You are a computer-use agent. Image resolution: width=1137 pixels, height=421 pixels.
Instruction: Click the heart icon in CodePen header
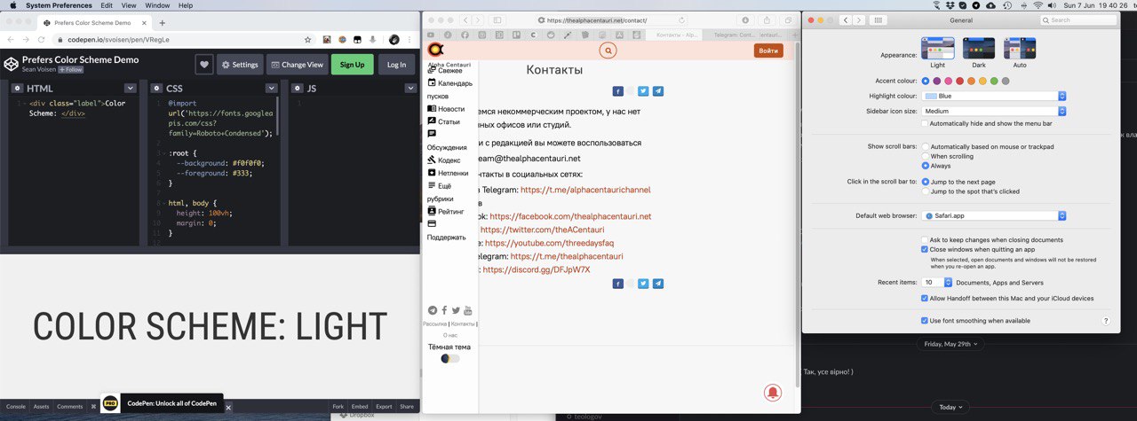(204, 64)
